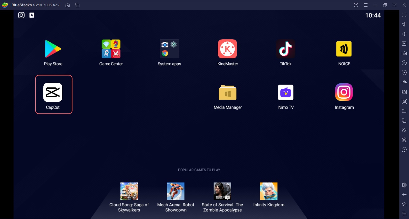The image size is (409, 219).
Task: Open State of Survival: The Zombie Apocalypse
Action: pyautogui.click(x=222, y=191)
